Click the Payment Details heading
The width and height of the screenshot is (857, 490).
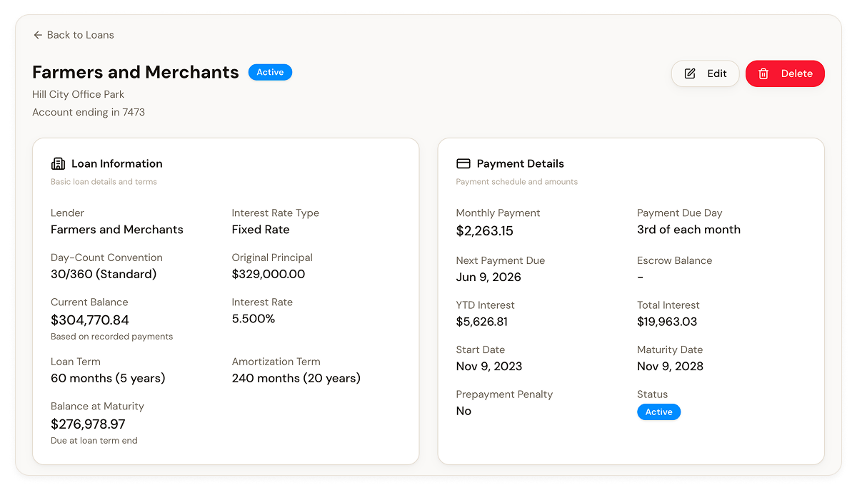[521, 163]
